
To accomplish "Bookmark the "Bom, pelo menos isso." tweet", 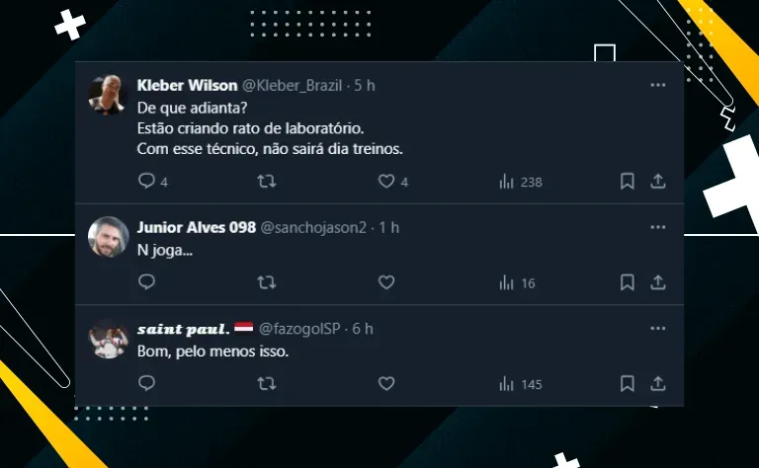I will 628,383.
